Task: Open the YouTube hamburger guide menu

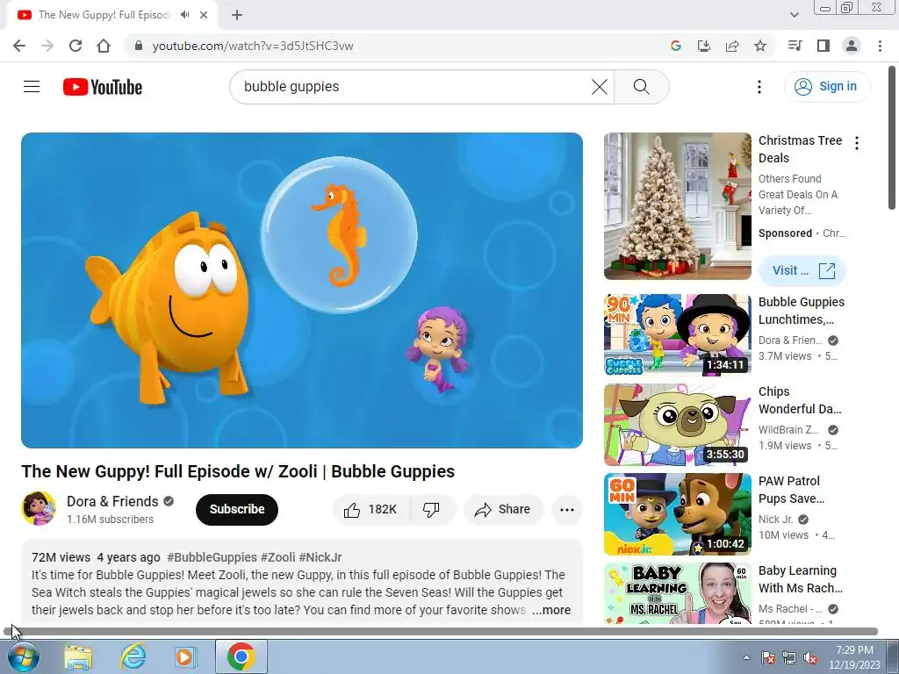Action: click(x=32, y=87)
